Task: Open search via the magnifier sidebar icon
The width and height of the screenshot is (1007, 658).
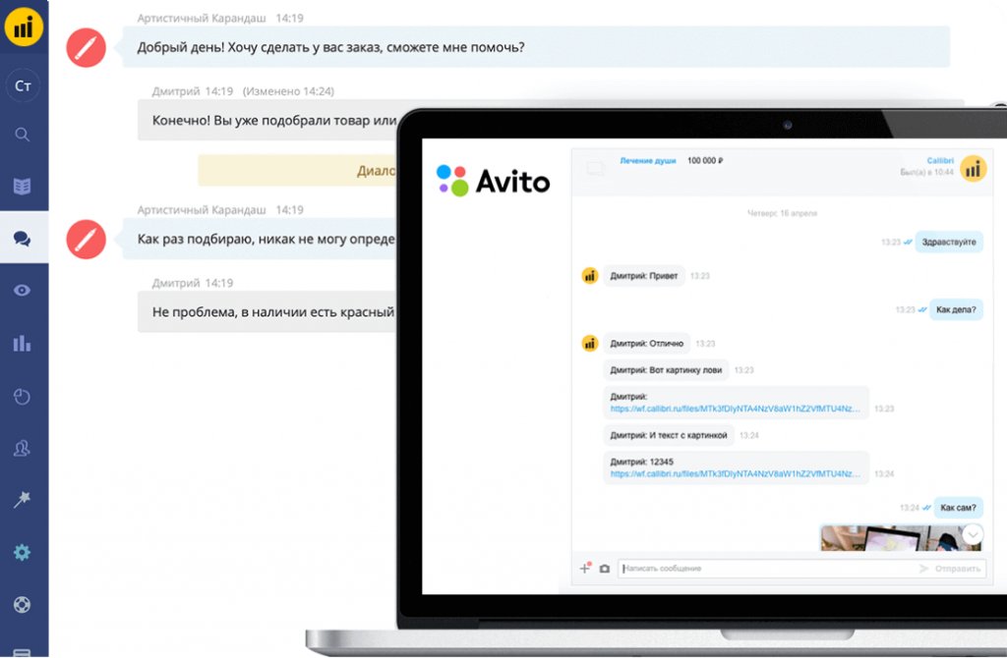Action: click(x=24, y=135)
